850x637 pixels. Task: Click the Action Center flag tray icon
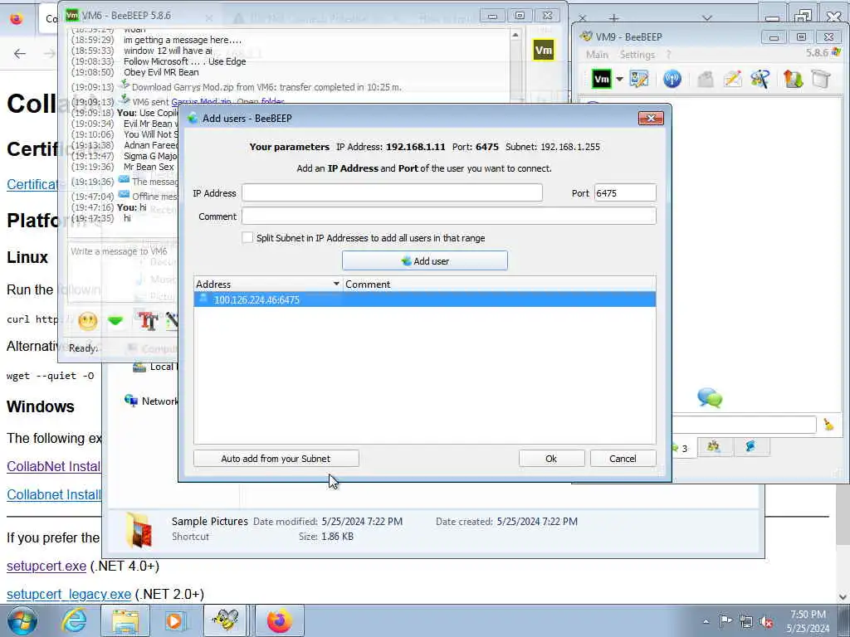click(x=725, y=621)
